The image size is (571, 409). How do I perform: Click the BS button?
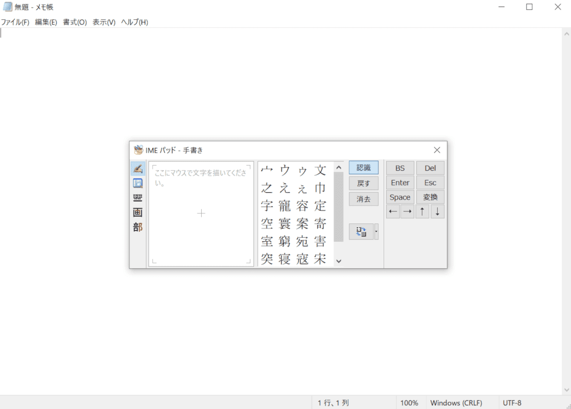click(400, 168)
